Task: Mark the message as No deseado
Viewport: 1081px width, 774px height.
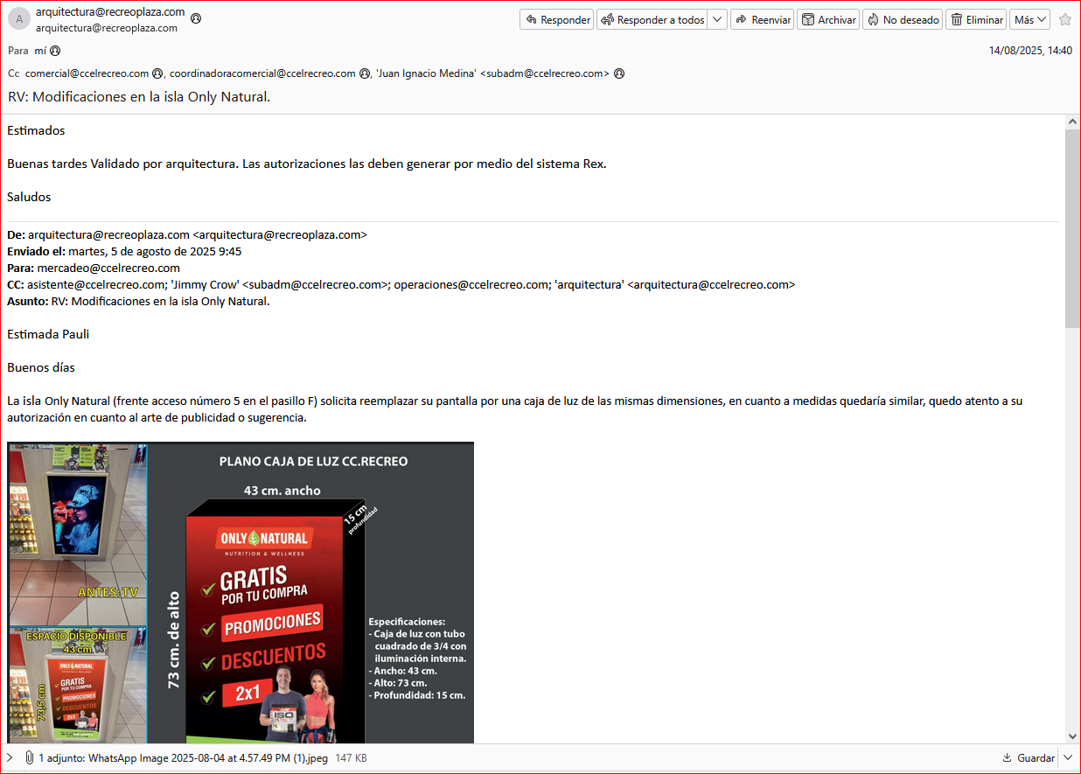Action: (x=903, y=19)
